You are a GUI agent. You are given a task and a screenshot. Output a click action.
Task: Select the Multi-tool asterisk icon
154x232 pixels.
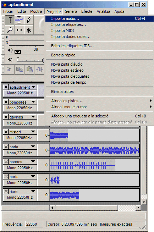pyautogui.click(x=29, y=30)
